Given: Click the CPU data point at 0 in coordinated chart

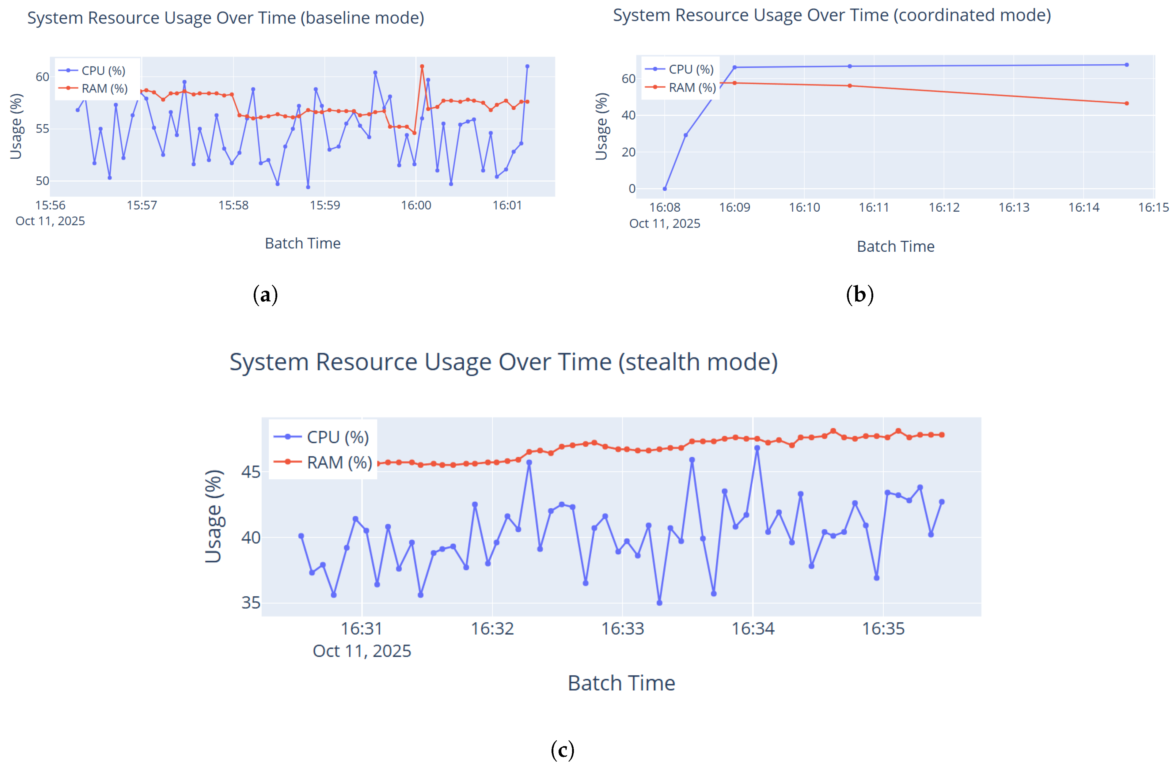Looking at the screenshot, I should tap(665, 189).
